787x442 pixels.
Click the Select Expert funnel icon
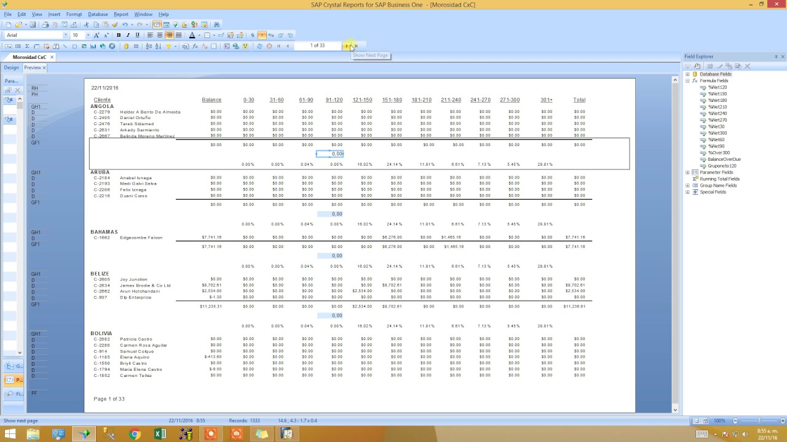pos(168,46)
